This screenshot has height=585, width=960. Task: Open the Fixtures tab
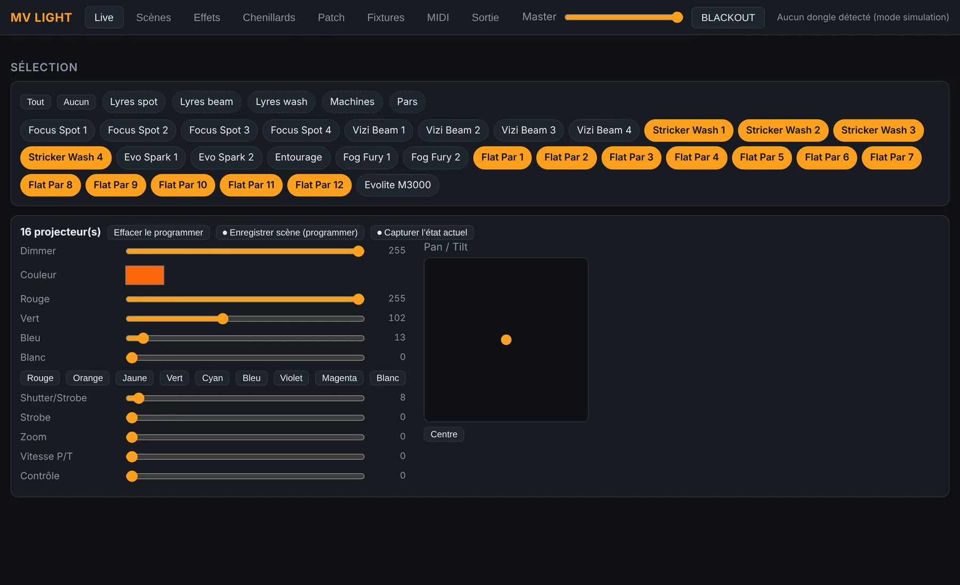click(x=386, y=18)
